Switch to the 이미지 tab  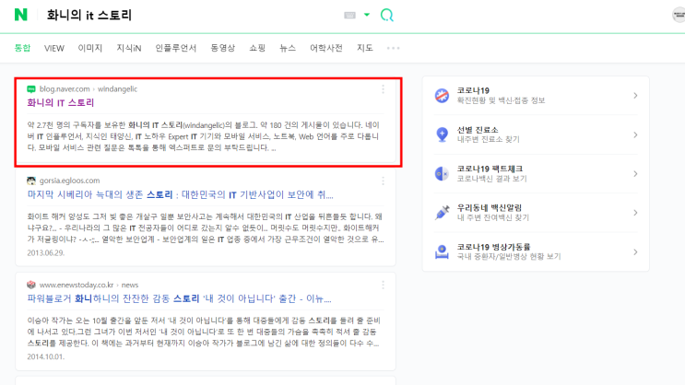tap(90, 48)
